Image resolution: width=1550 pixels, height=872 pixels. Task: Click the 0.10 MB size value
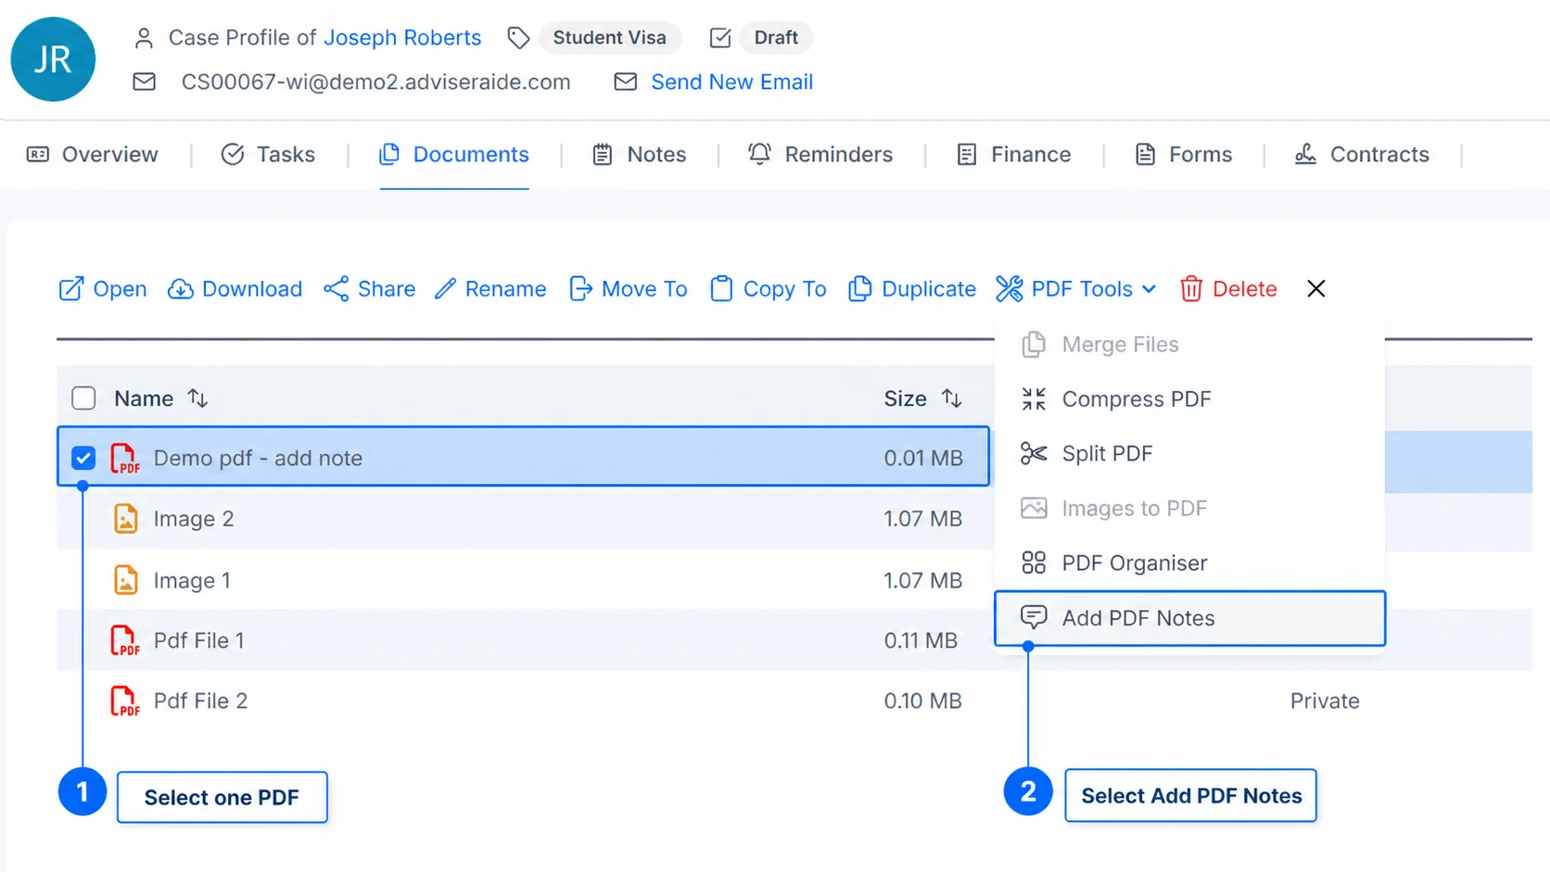tap(923, 701)
